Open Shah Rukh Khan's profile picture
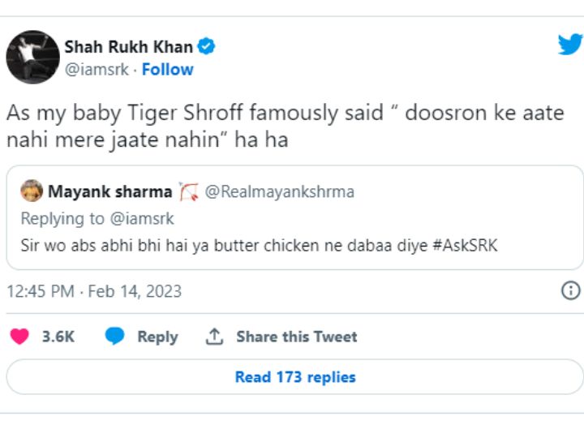584x438 pixels. click(x=32, y=57)
